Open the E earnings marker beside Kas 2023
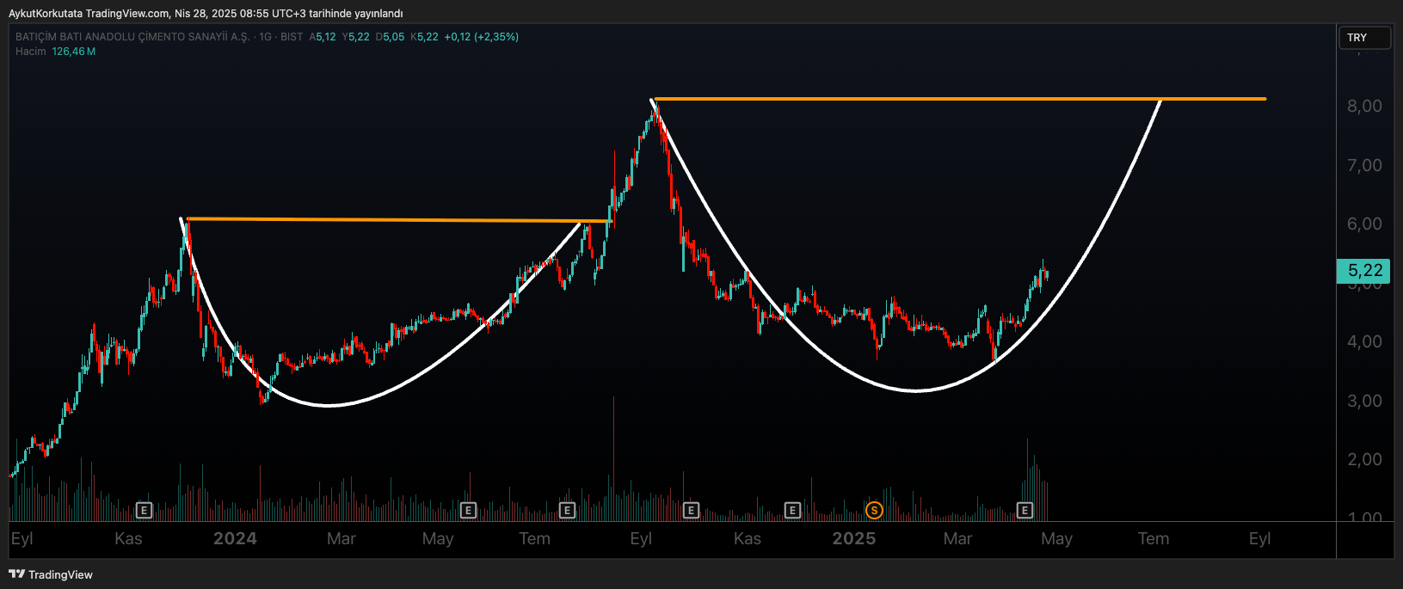 [144, 511]
